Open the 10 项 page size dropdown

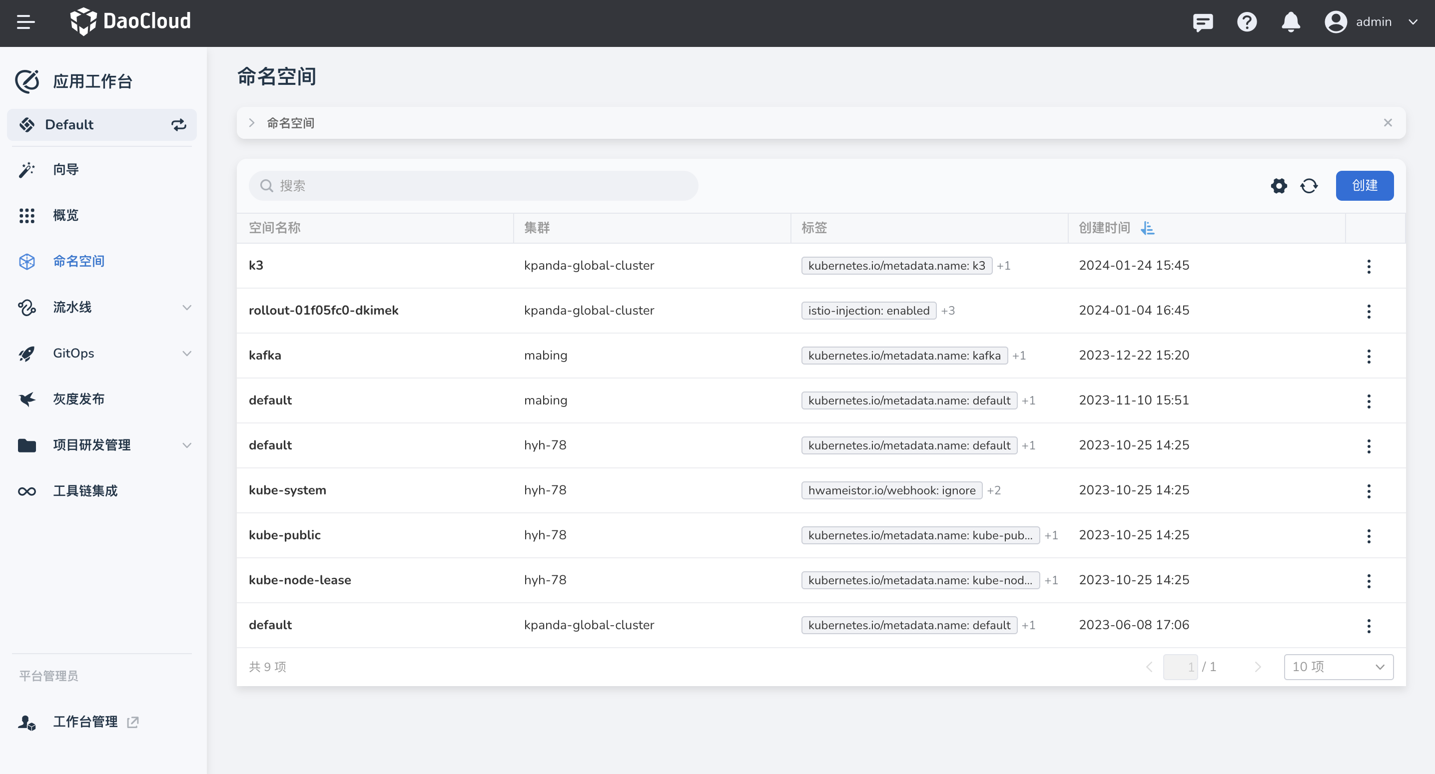pos(1338,667)
